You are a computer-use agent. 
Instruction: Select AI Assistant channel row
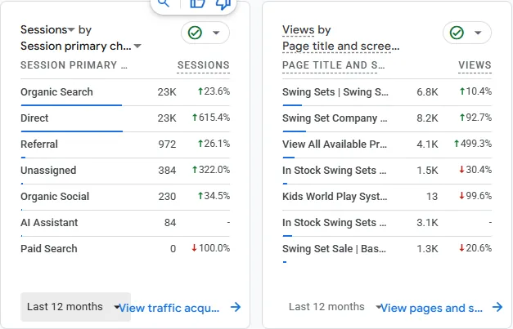(x=125, y=223)
